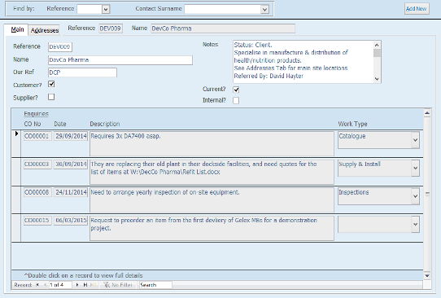Select the CO00003 enquiry number
441x298 pixels.
tap(37, 164)
